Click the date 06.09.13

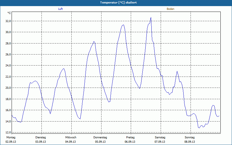130,142
